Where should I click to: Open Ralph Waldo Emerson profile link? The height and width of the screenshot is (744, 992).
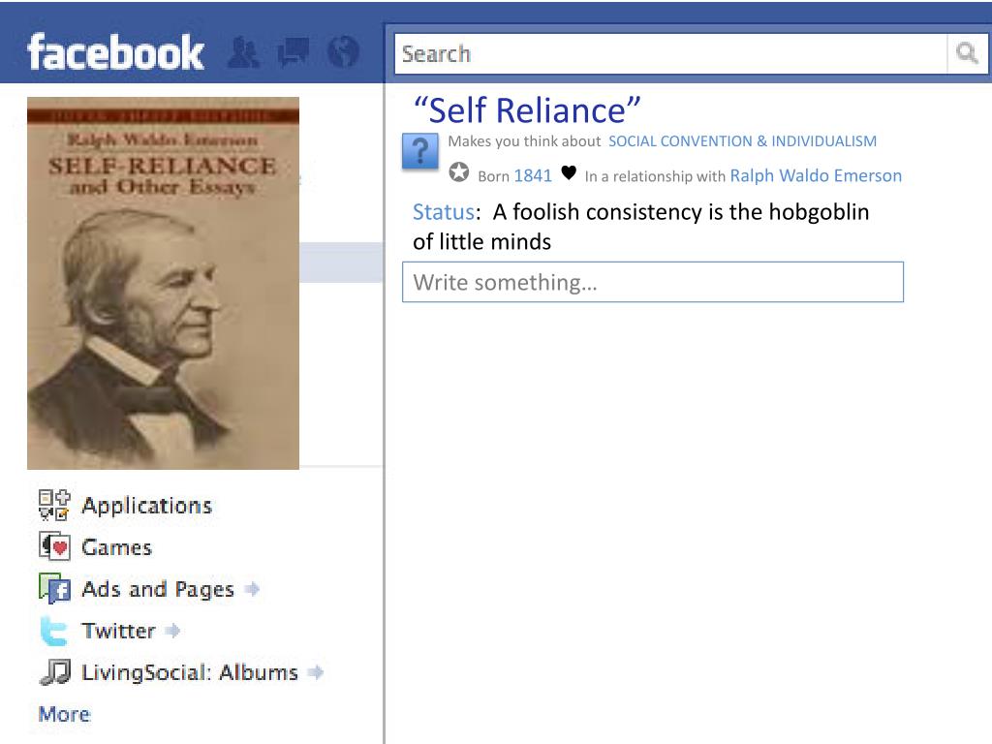click(816, 175)
